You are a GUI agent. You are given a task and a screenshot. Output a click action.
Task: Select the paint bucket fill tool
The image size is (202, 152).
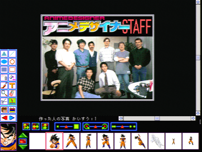(x=12, y=77)
